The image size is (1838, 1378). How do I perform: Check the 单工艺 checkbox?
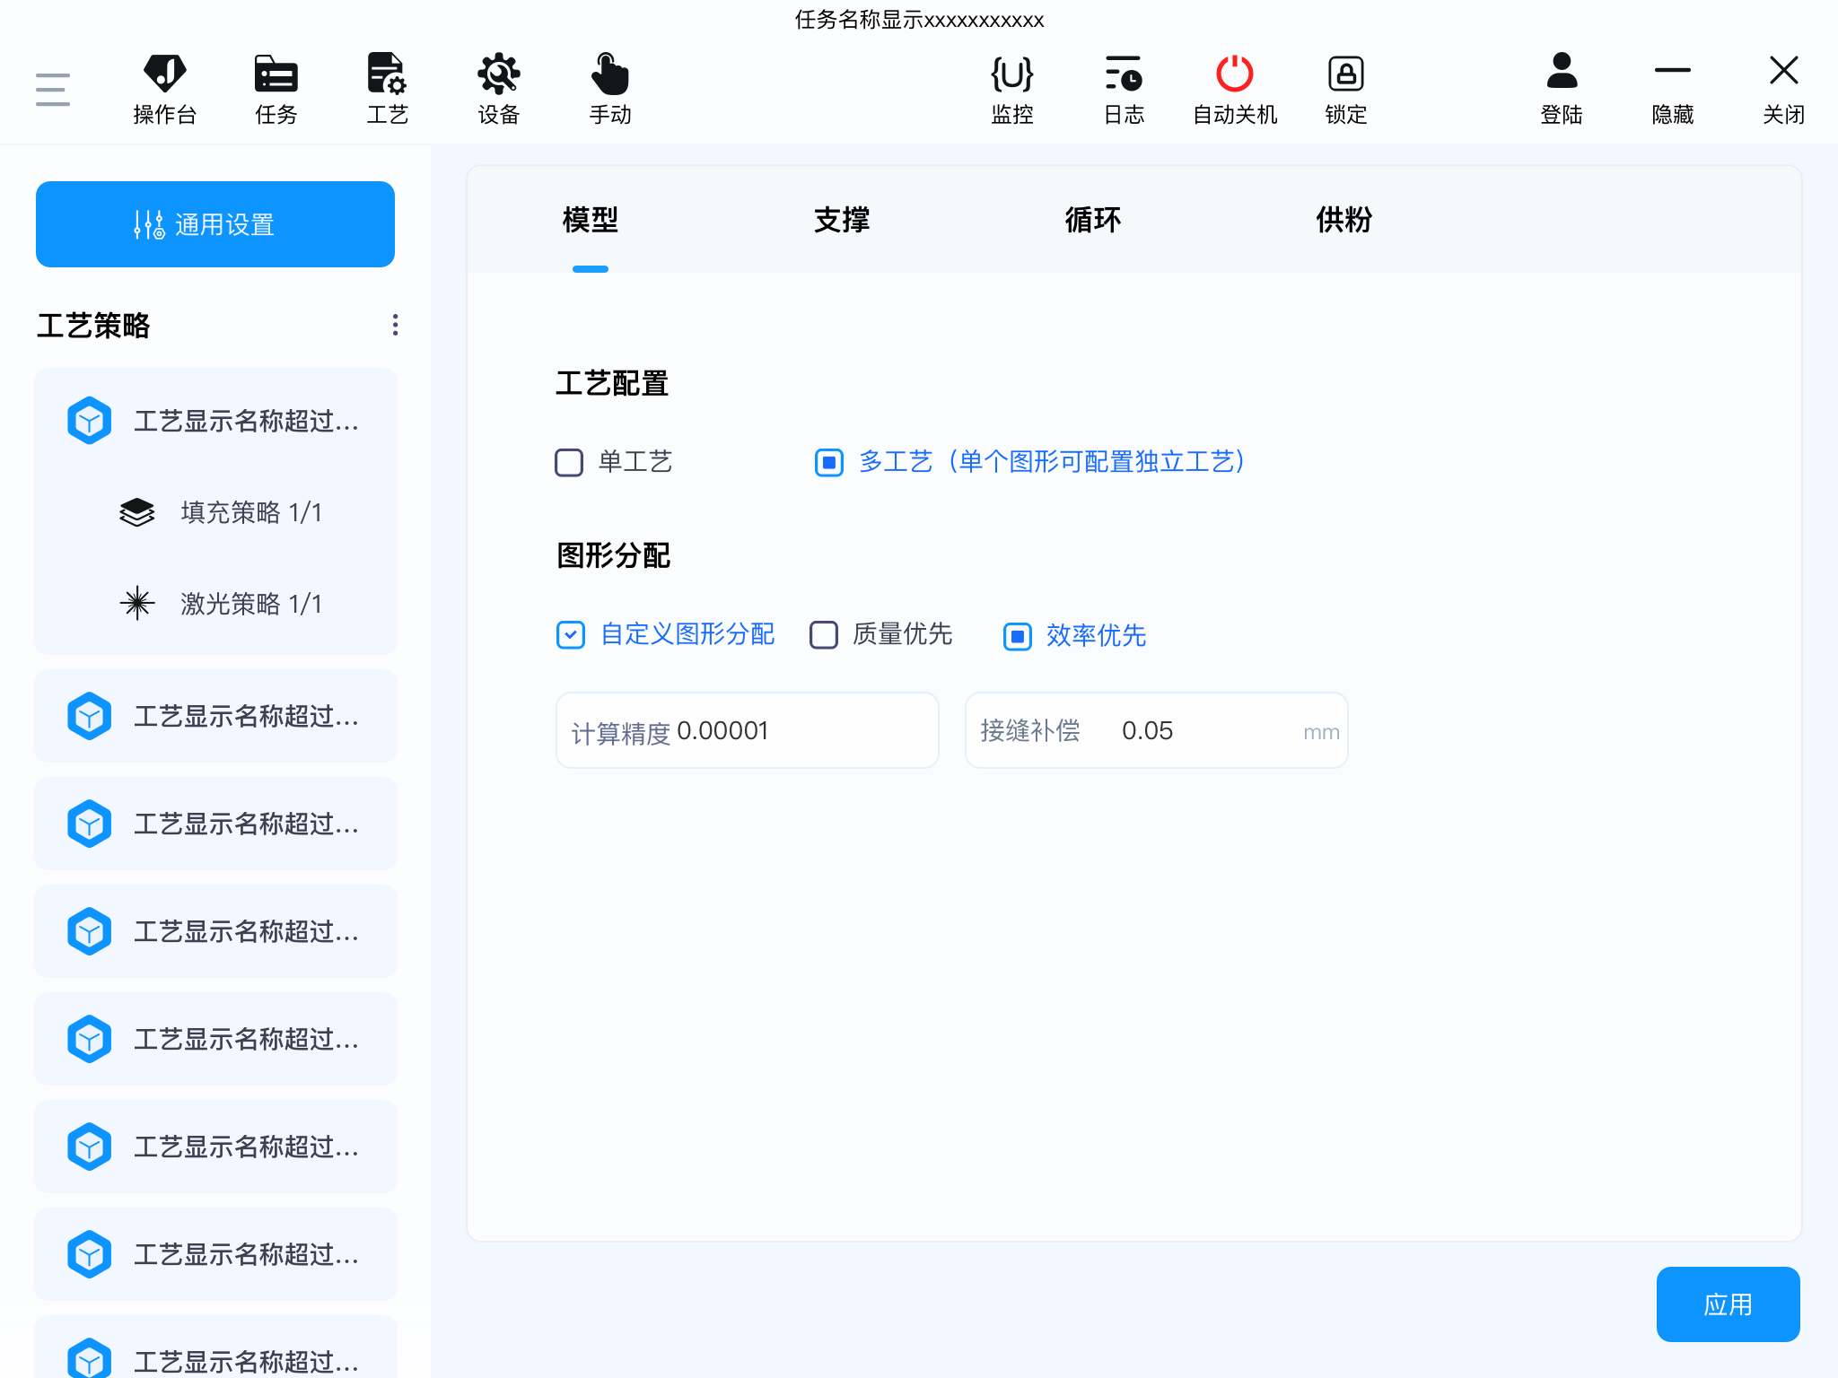coord(569,462)
